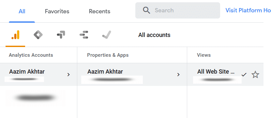Switch to the Optimize product icon
The image size is (271, 118).
coord(61,35)
